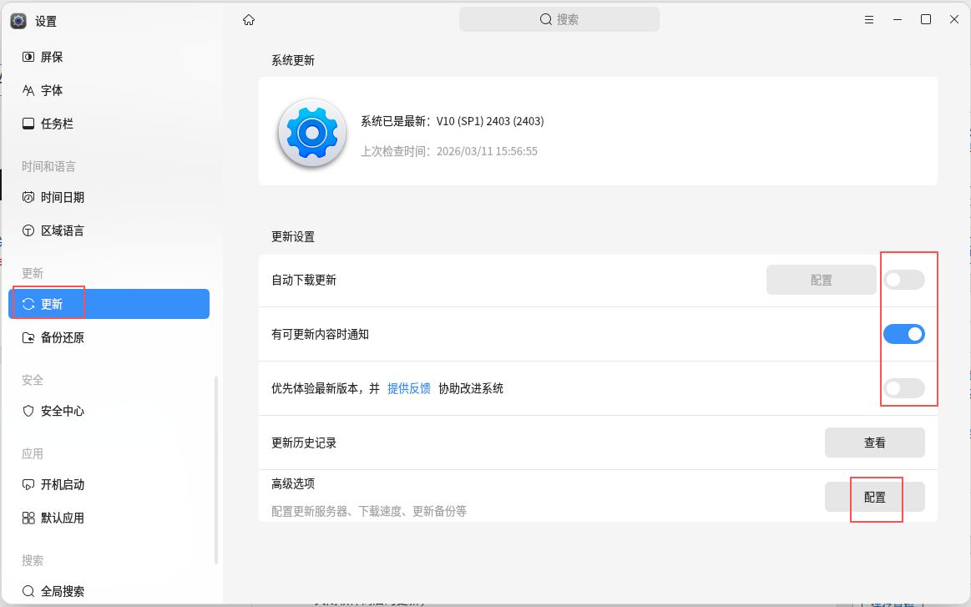The image size is (971, 607).
Task: Open the 提供反馈 link
Action: [409, 388]
